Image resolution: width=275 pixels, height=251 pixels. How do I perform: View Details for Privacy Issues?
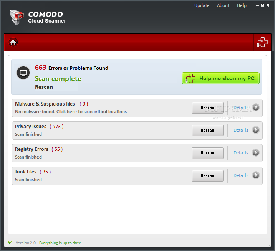[x=241, y=130]
